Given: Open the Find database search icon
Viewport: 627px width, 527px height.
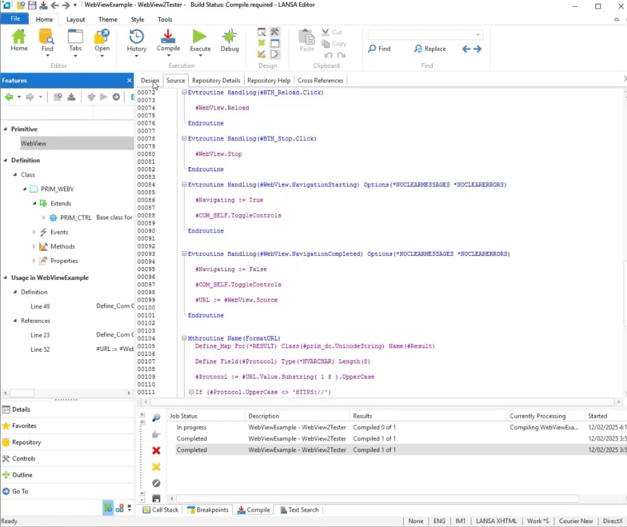Looking at the screenshot, I should tap(47, 37).
